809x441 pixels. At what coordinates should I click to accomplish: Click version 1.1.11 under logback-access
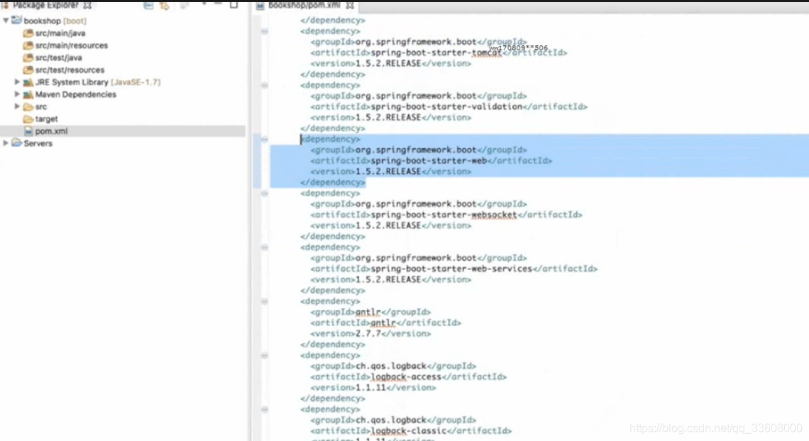pos(373,388)
